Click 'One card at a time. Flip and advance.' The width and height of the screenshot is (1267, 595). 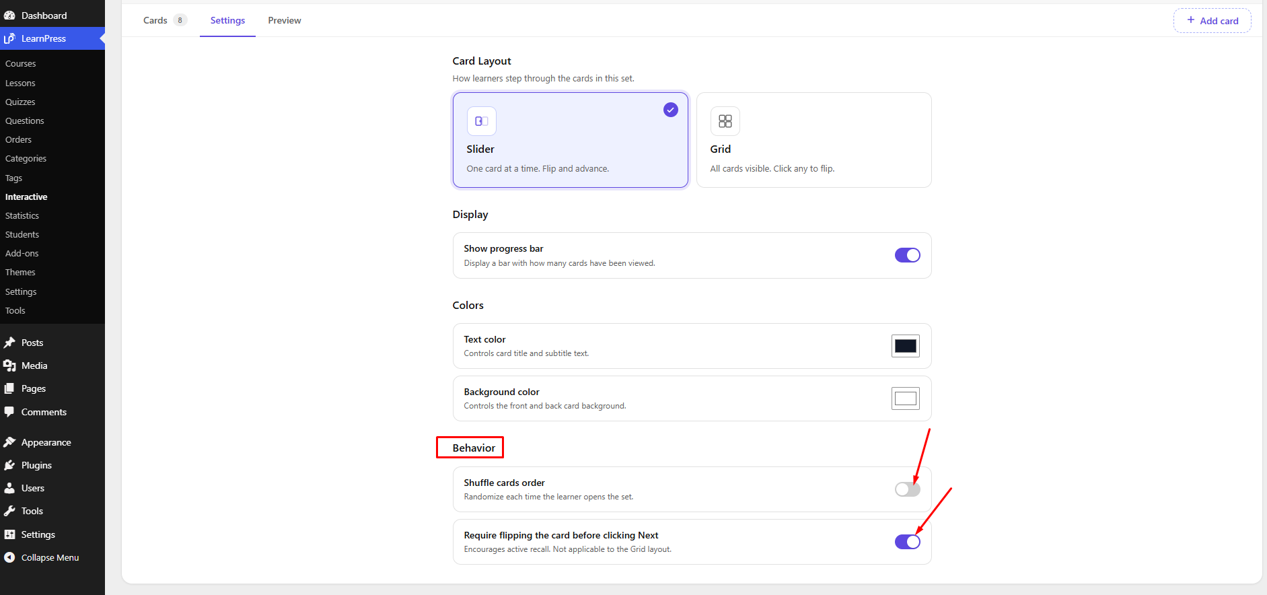coord(538,169)
